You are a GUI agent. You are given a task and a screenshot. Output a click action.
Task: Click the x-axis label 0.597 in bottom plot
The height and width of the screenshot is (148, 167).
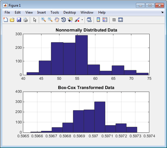click(93, 136)
